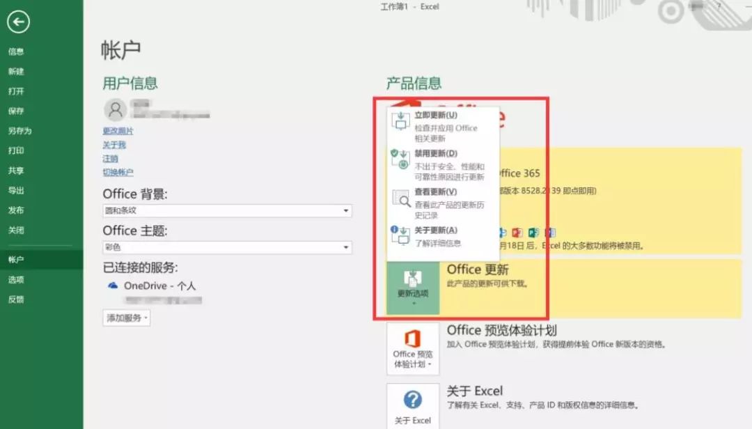Click the 产品信息 heading
The height and width of the screenshot is (429, 752).
pyautogui.click(x=414, y=84)
